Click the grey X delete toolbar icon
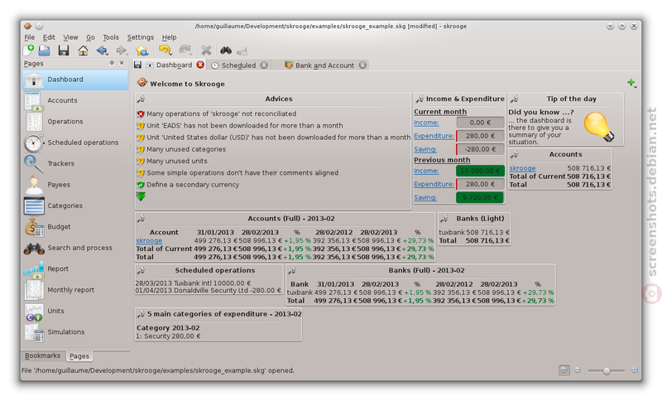The width and height of the screenshot is (662, 401). coord(206,51)
